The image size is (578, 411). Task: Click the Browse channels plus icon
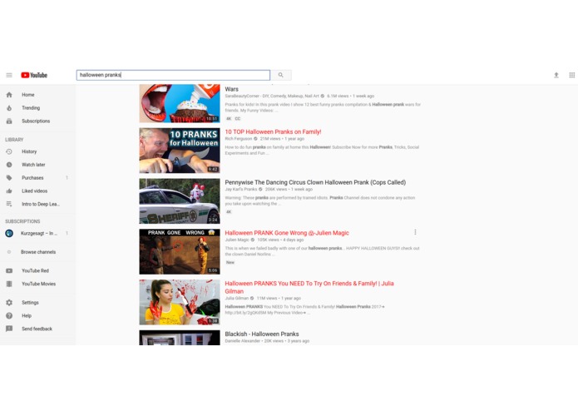pyautogui.click(x=9, y=252)
